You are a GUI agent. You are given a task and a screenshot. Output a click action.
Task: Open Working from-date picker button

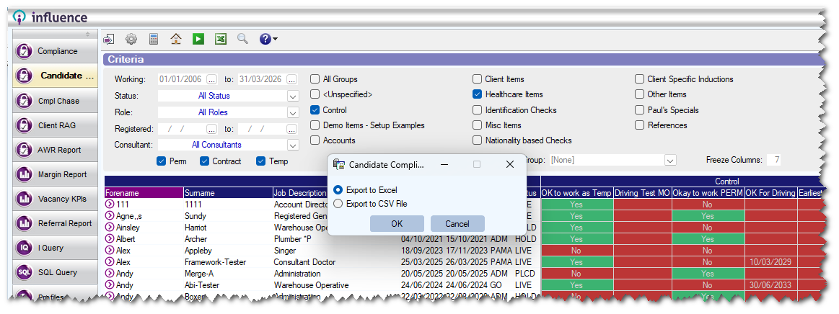pyautogui.click(x=212, y=79)
